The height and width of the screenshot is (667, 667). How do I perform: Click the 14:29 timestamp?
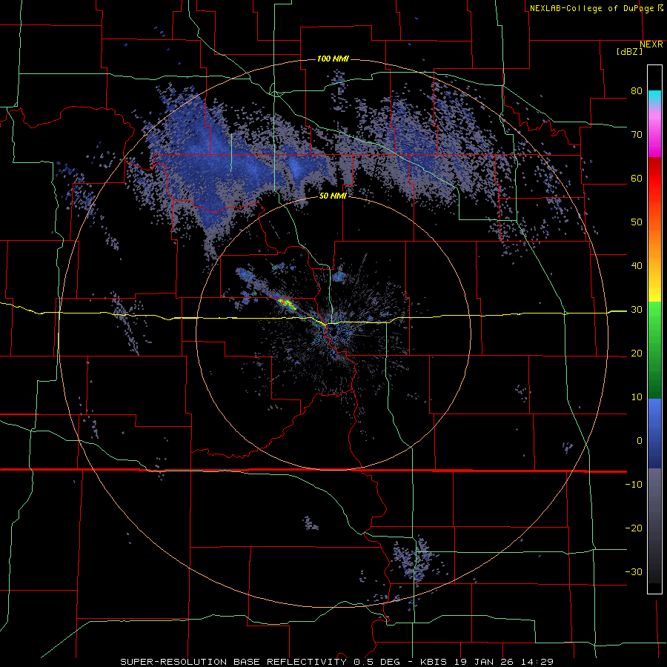coord(537,662)
